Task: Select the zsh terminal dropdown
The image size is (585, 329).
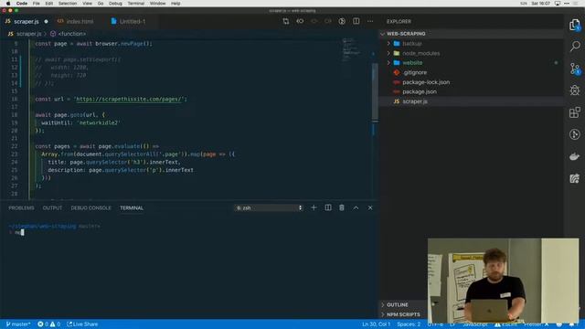Action: (269, 207)
